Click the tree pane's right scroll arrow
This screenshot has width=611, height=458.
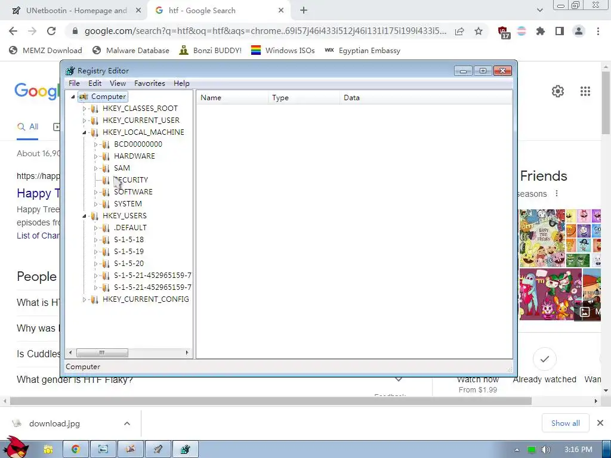[187, 353]
